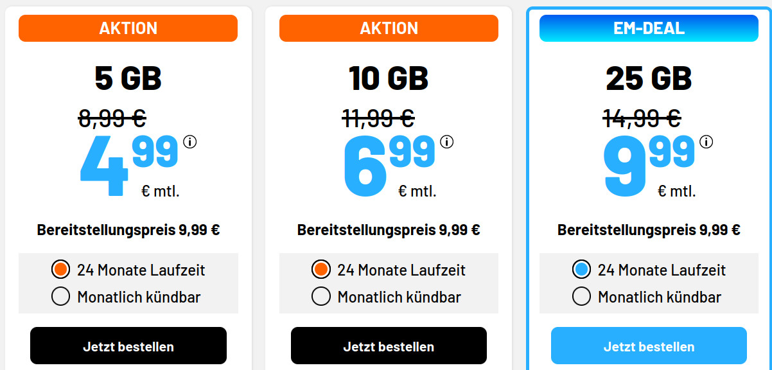
Task: Click the crossed-out 8,99 € price
Action: pyautogui.click(x=113, y=118)
